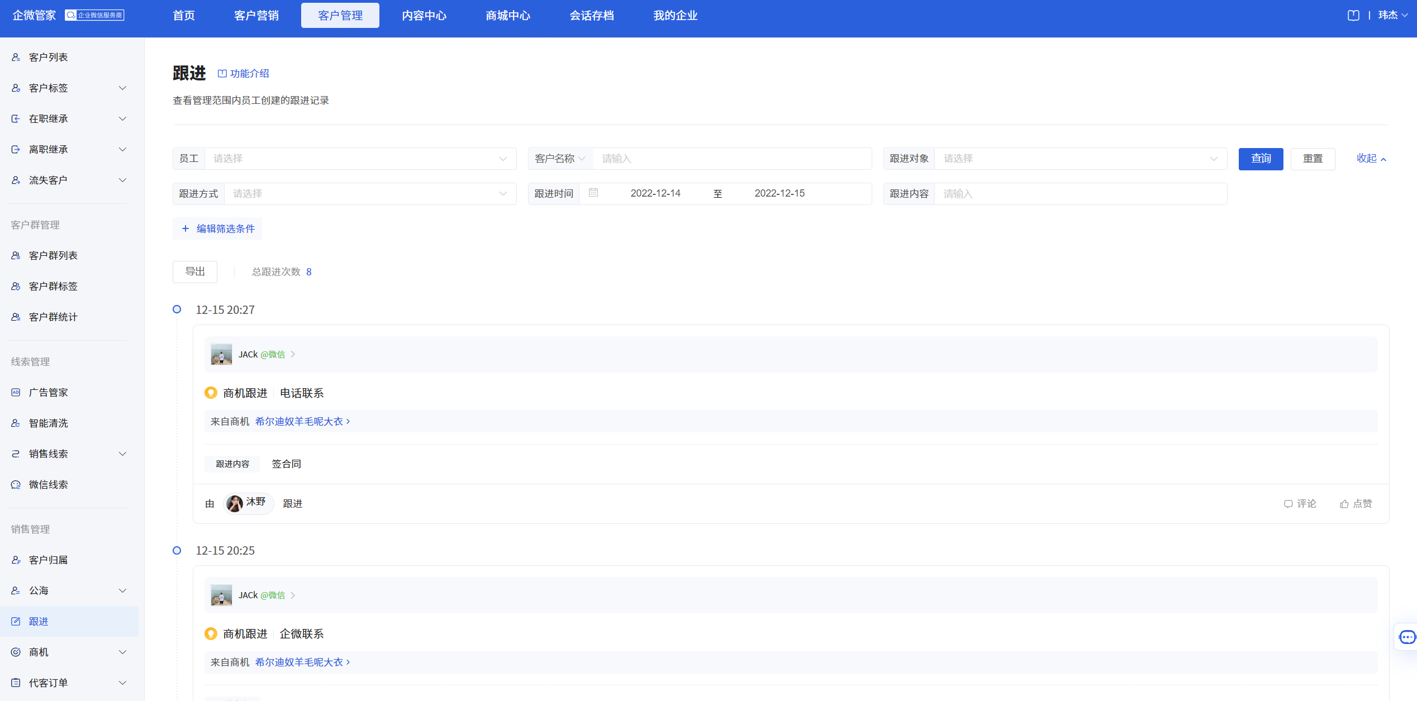
Task: Click the 客户群列表 sidebar icon
Action: [16, 255]
